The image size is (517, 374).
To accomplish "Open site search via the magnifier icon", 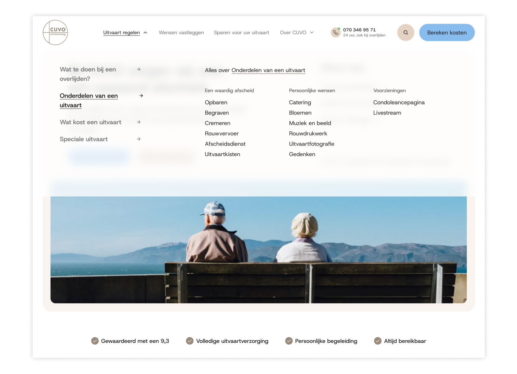I will coord(405,32).
